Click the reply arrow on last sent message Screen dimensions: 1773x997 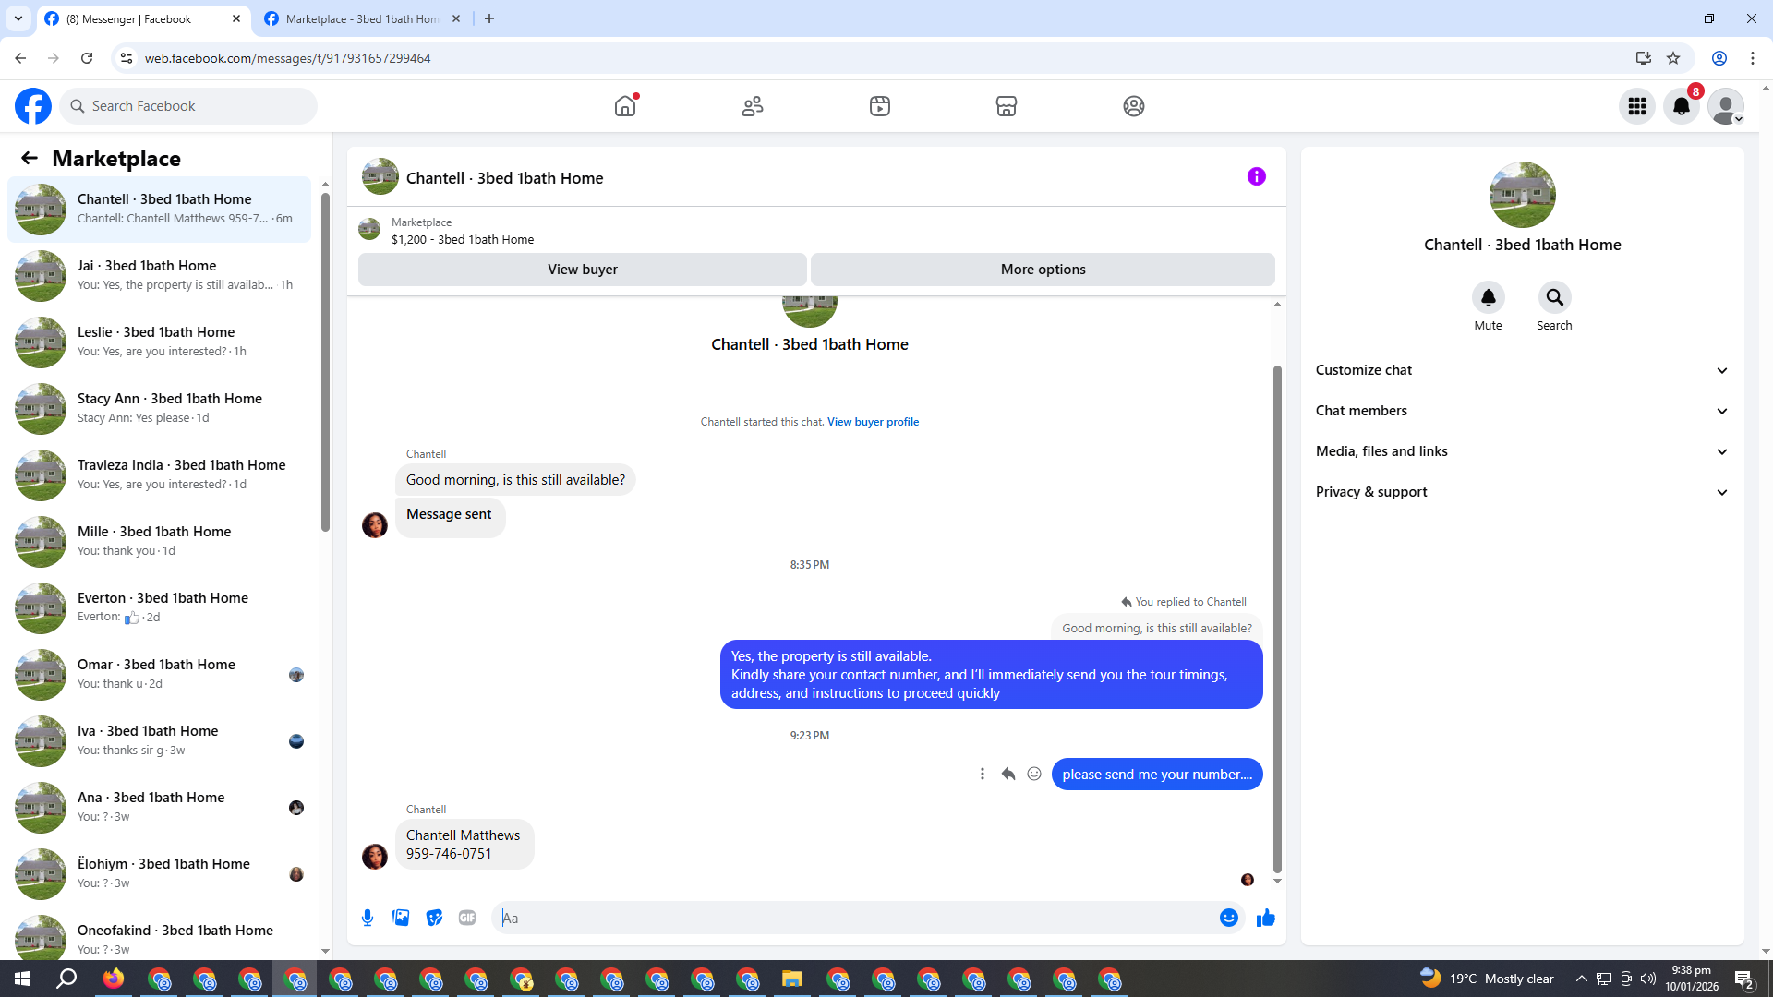click(1008, 774)
